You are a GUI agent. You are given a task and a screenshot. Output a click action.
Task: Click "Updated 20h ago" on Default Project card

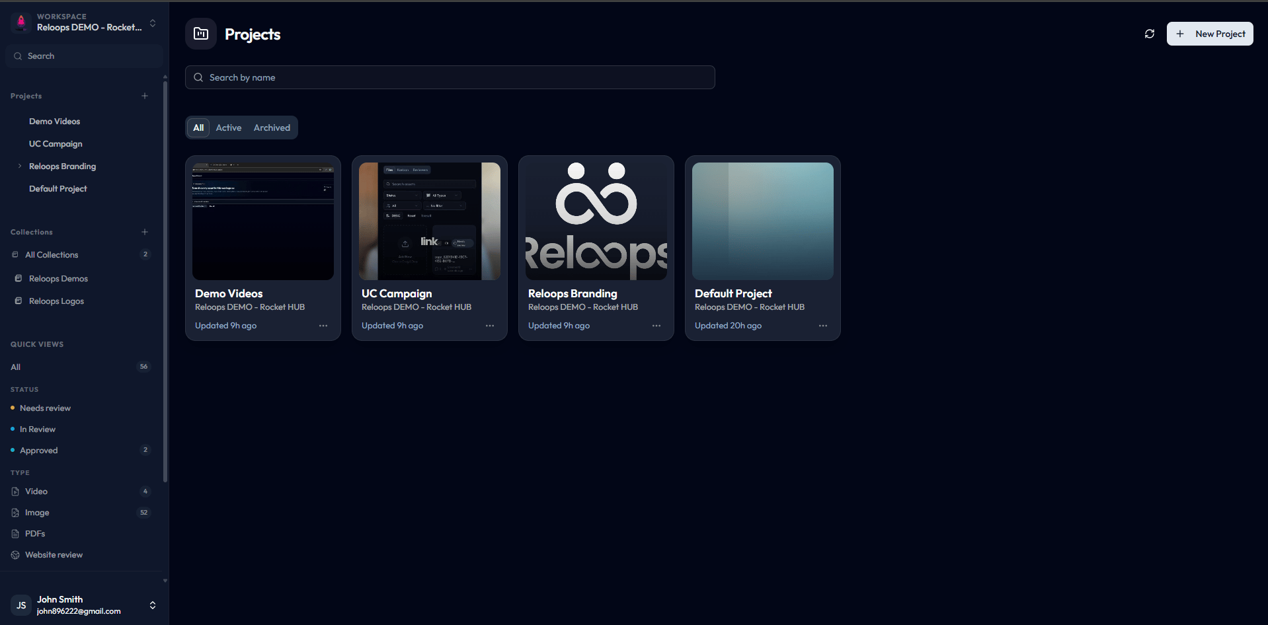(728, 326)
